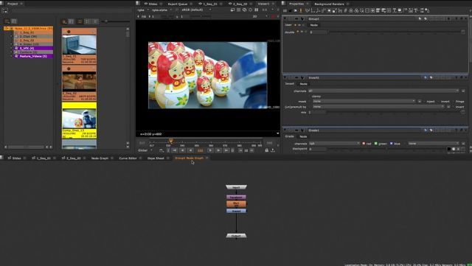Click the first icon in Properties toolbar
The image size is (472, 266).
(x=285, y=10)
